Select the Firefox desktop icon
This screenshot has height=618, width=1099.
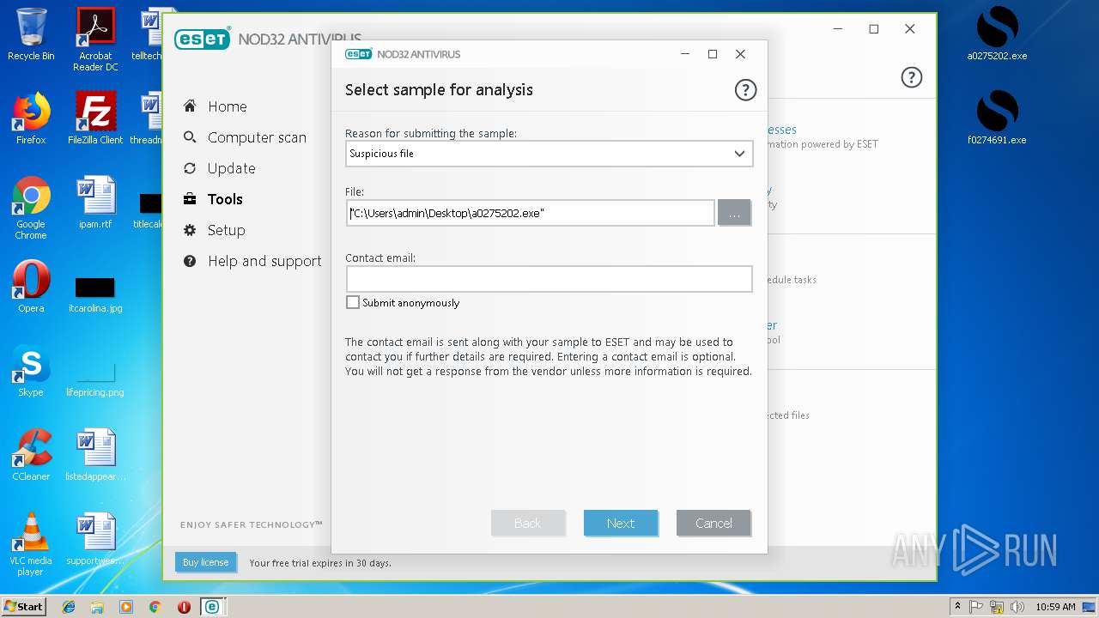coord(31,118)
